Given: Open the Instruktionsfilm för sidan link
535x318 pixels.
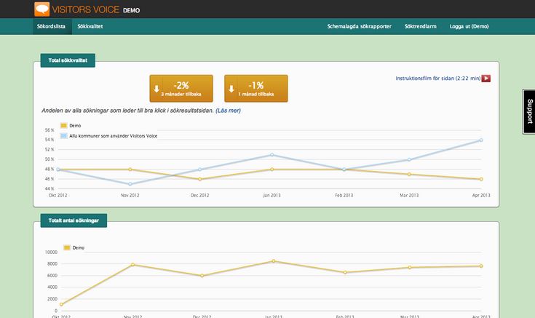Looking at the screenshot, I should pos(437,78).
